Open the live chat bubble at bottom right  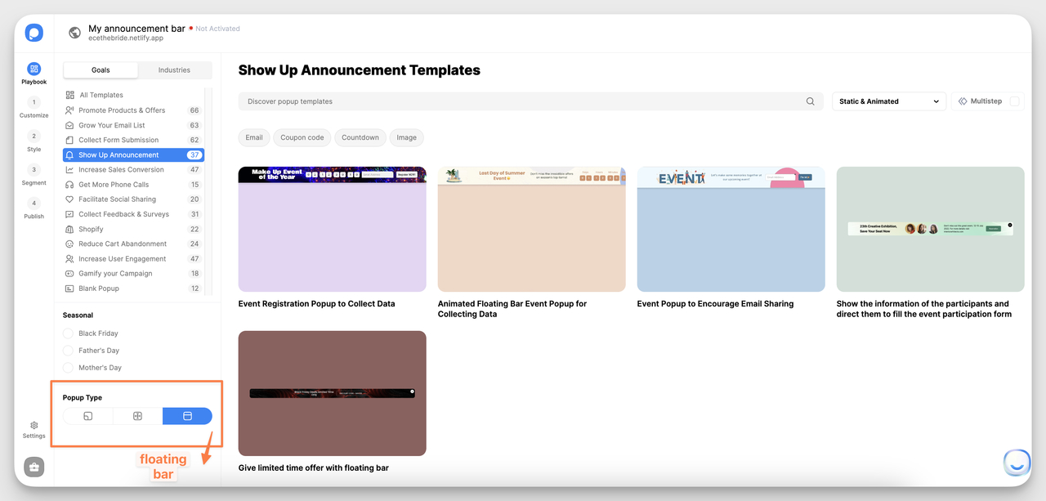[1017, 463]
